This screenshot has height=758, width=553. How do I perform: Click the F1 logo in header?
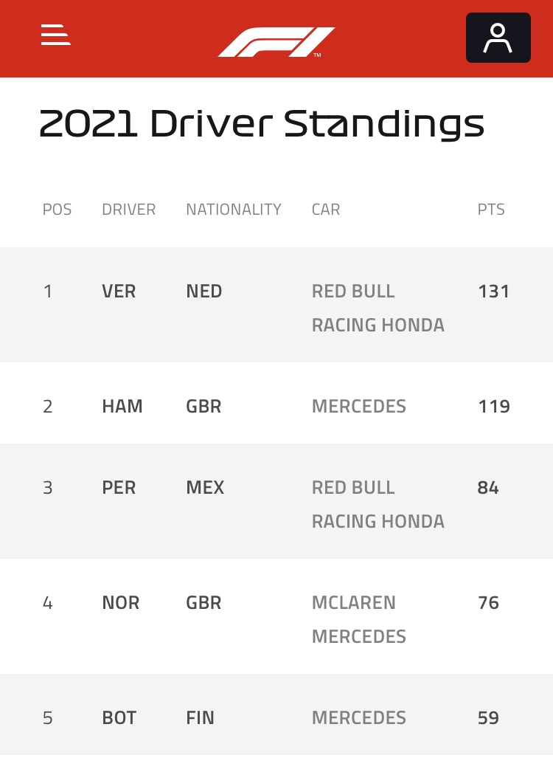(x=276, y=42)
